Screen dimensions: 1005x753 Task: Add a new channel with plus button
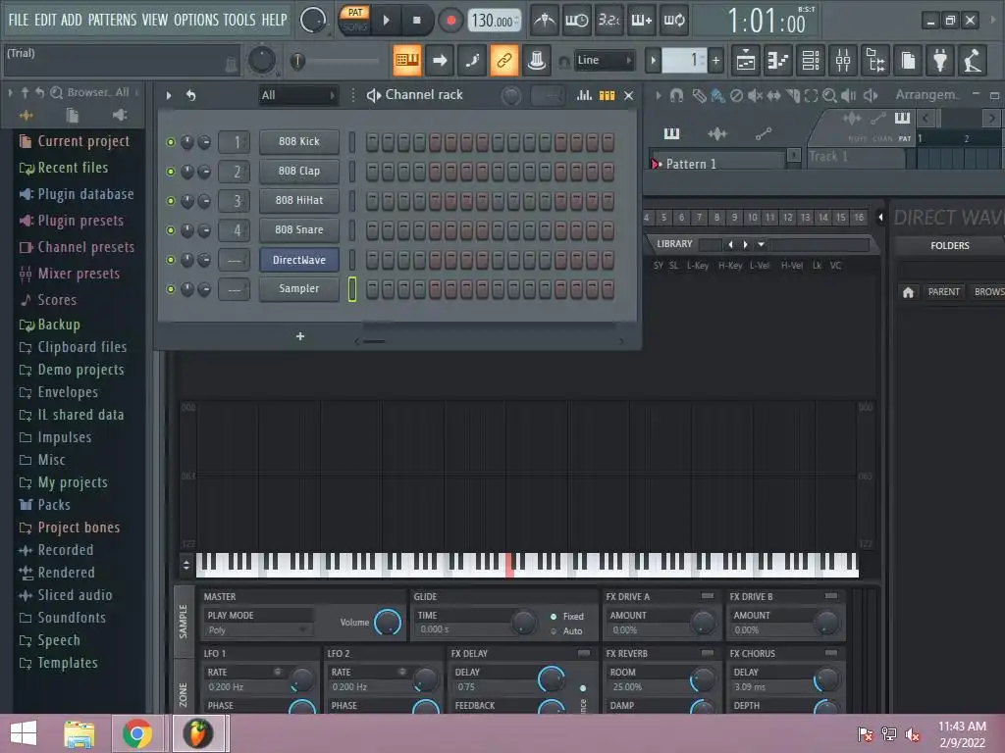[300, 337]
